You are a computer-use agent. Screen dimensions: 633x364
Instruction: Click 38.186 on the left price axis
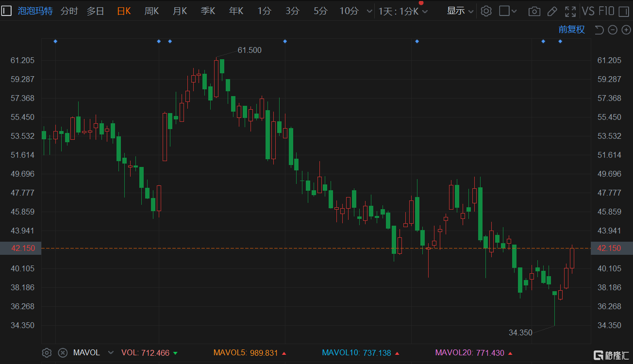click(x=22, y=287)
